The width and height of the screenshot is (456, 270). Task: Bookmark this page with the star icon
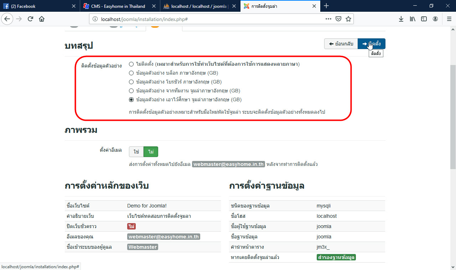[348, 18]
